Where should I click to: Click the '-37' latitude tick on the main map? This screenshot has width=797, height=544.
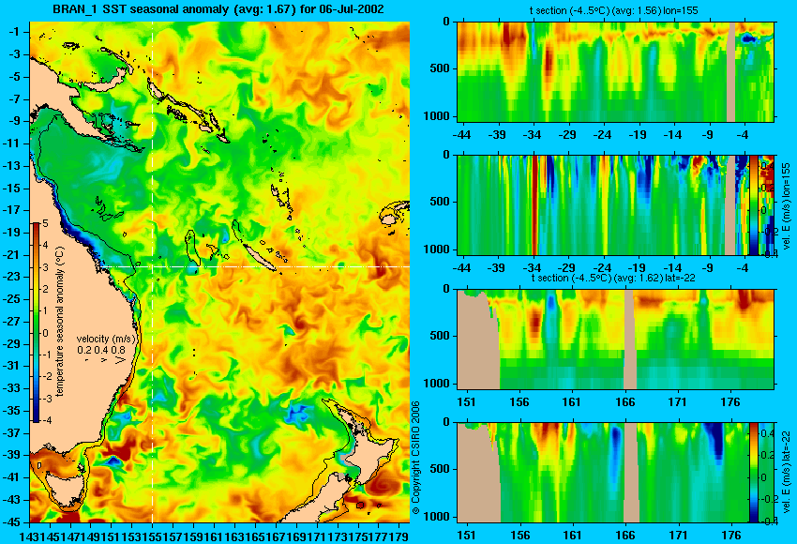[x=13, y=433]
